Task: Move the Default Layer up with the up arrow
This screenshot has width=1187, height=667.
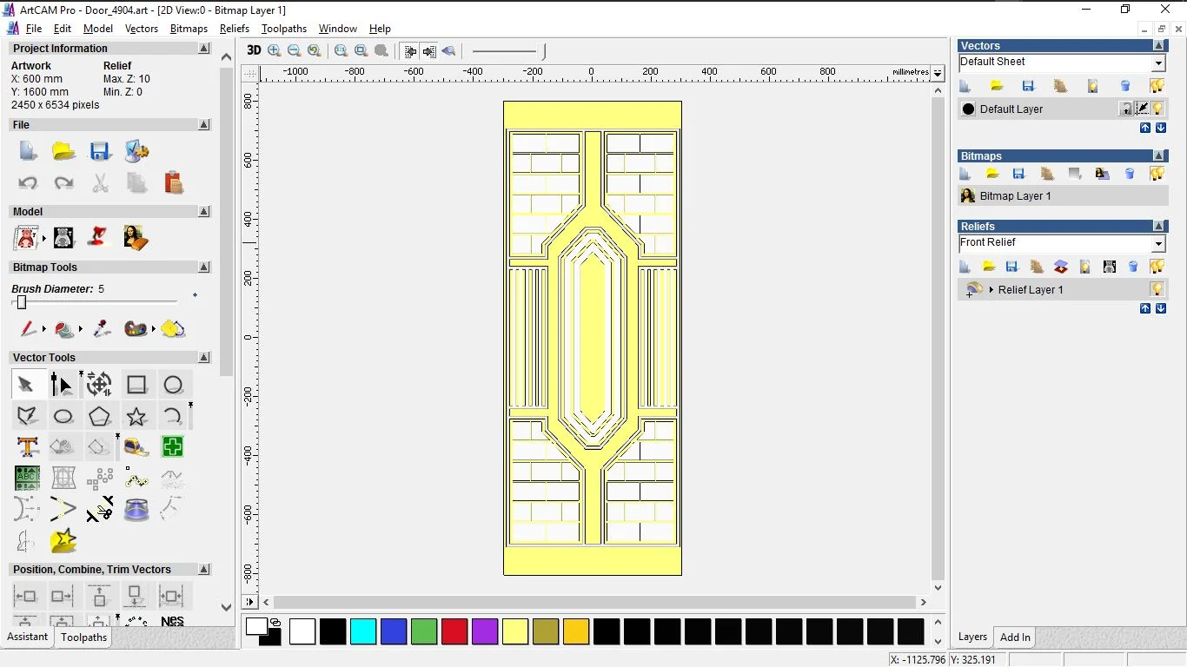Action: pos(1145,128)
